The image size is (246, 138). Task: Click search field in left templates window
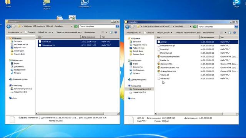pos(97,26)
